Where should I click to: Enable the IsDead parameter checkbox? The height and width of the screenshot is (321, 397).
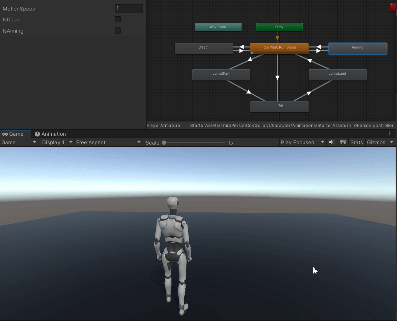click(x=118, y=19)
